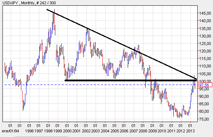213x137 pixels.
Task: Select the thick horizontal support line at 100
Action: [131, 80]
